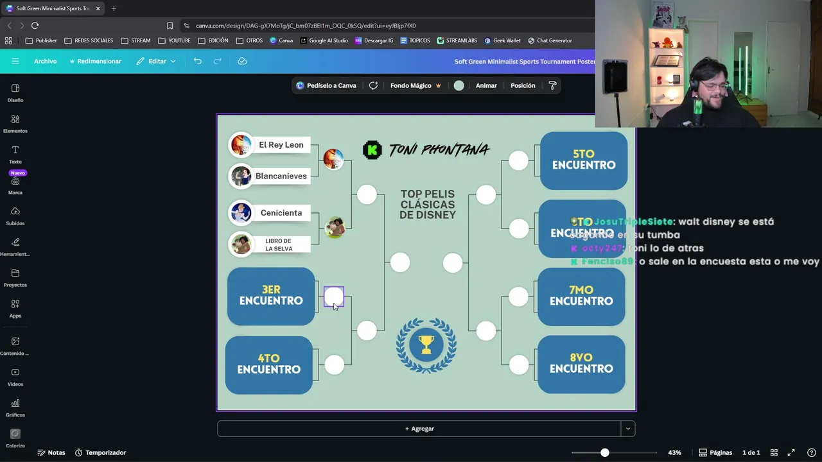Open the Colorize app in sidebar

(x=15, y=438)
